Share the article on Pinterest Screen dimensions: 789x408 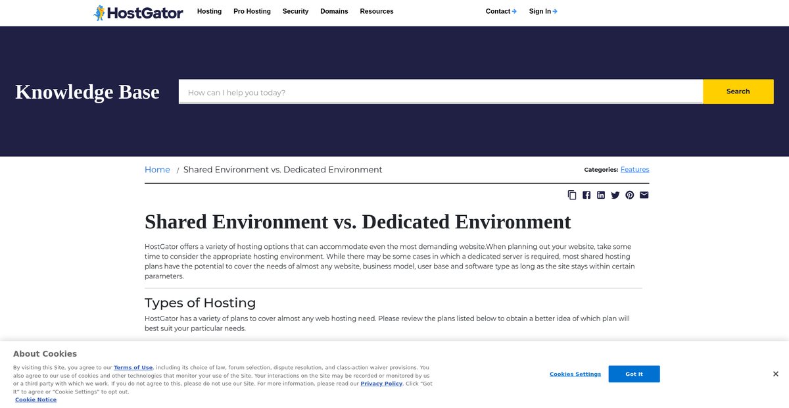(630, 195)
